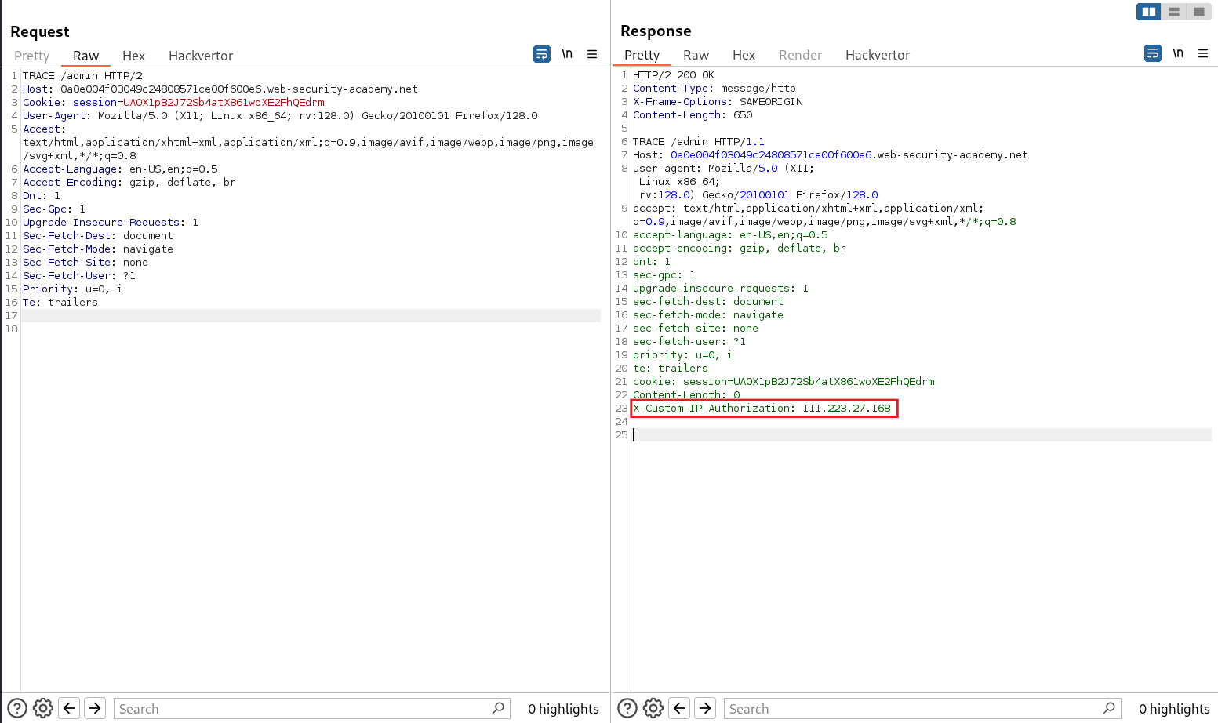Switch Response to Pretty tab
Image resolution: width=1218 pixels, height=723 pixels.
(x=642, y=55)
